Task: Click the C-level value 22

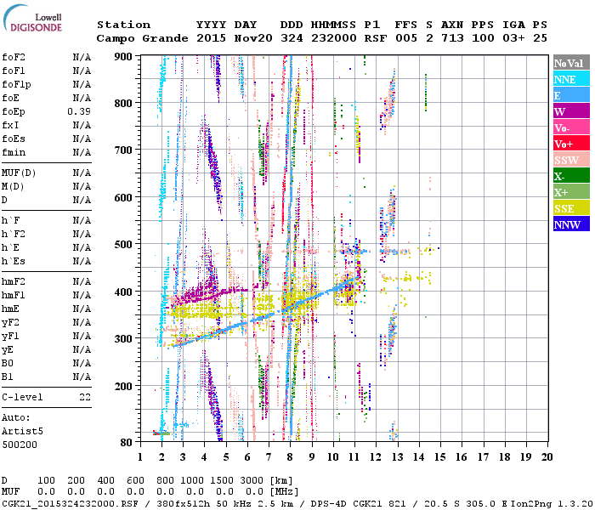Action: pos(85,397)
